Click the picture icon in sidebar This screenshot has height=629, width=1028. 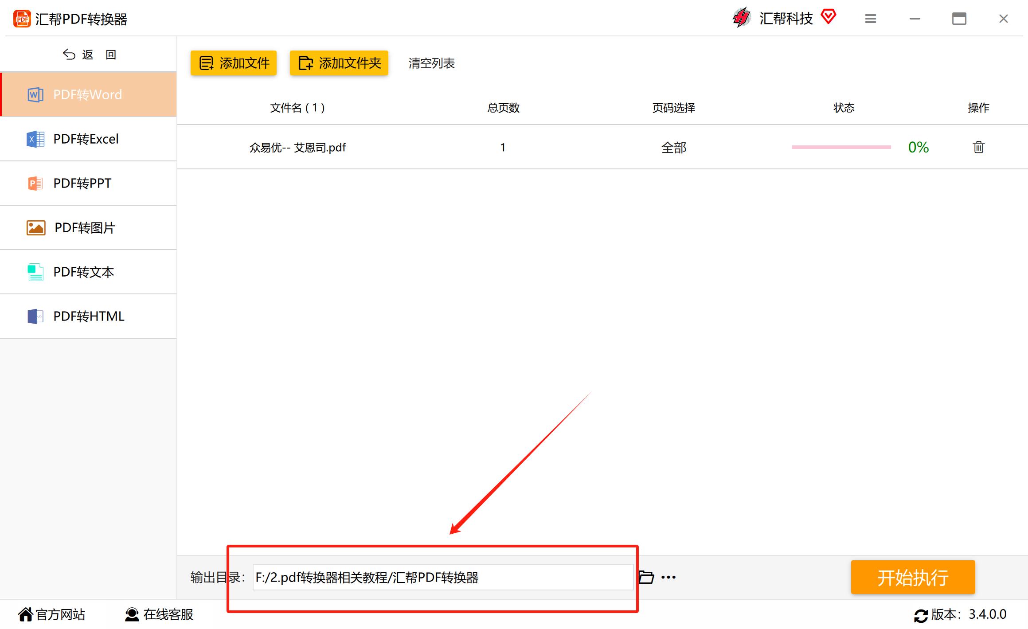click(36, 228)
